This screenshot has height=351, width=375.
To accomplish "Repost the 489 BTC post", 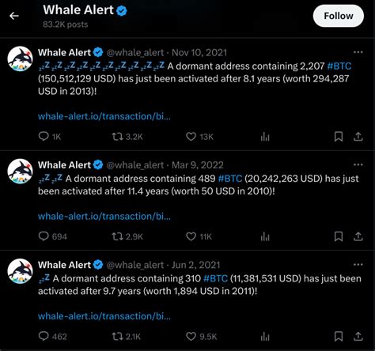I will coord(127,236).
